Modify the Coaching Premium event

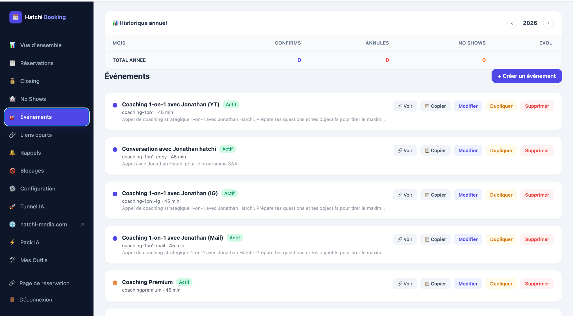coord(468,284)
